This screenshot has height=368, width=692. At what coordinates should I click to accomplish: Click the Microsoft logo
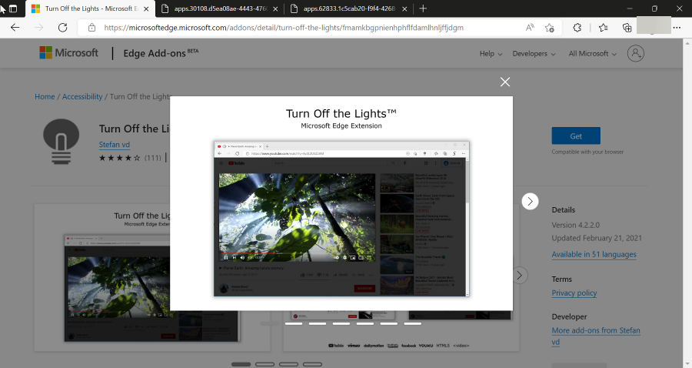click(x=69, y=52)
